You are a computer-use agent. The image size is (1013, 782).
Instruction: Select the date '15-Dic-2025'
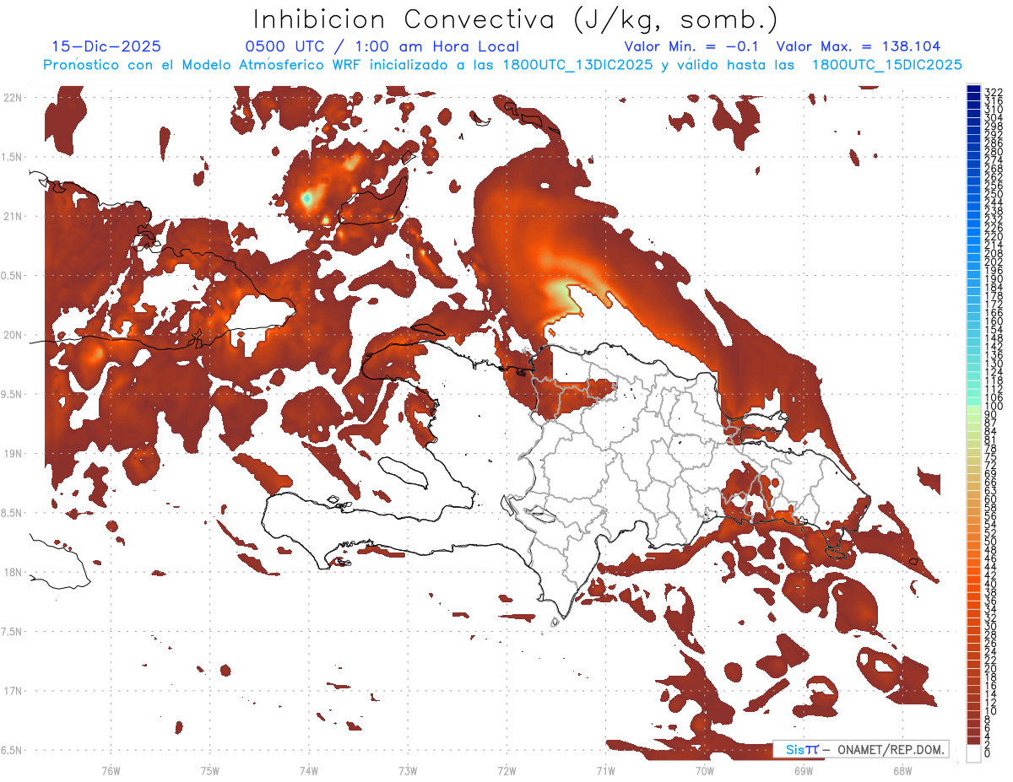click(106, 47)
